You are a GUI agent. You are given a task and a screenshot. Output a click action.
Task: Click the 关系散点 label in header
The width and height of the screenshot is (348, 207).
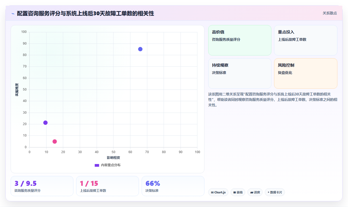(x=330, y=13)
